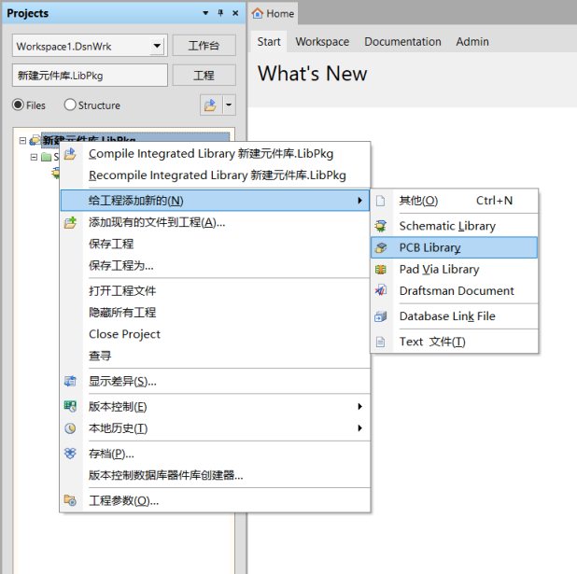Click the 工程参数 project options icon
577x574 pixels.
pyautogui.click(x=70, y=500)
